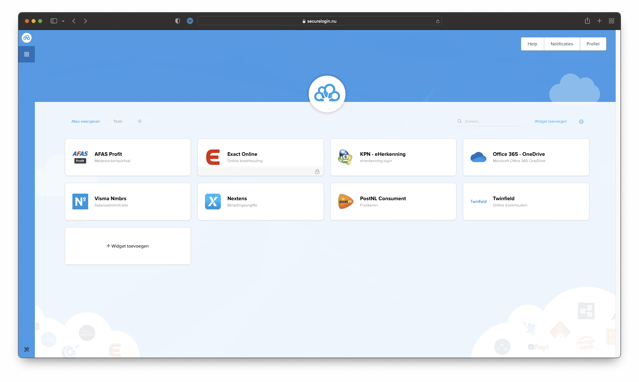The height and width of the screenshot is (382, 639).
Task: Click the apps grid icon in the sidebar
Action: (x=27, y=54)
